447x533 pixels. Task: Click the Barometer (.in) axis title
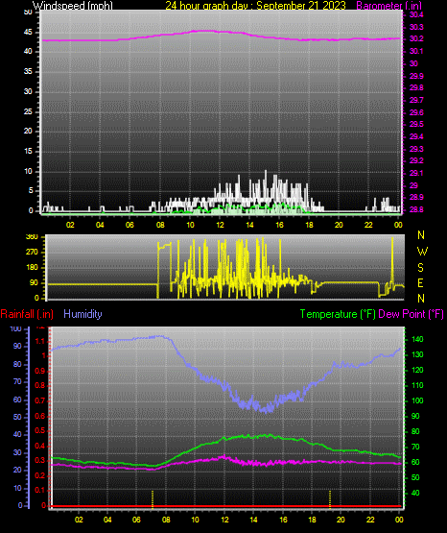pyautogui.click(x=388, y=5)
